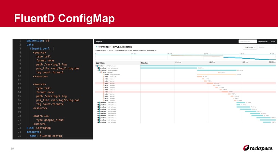Click the FluentD ConfigMap slide title
Image resolution: width=278 pixels, height=156 pixels.
point(64,18)
